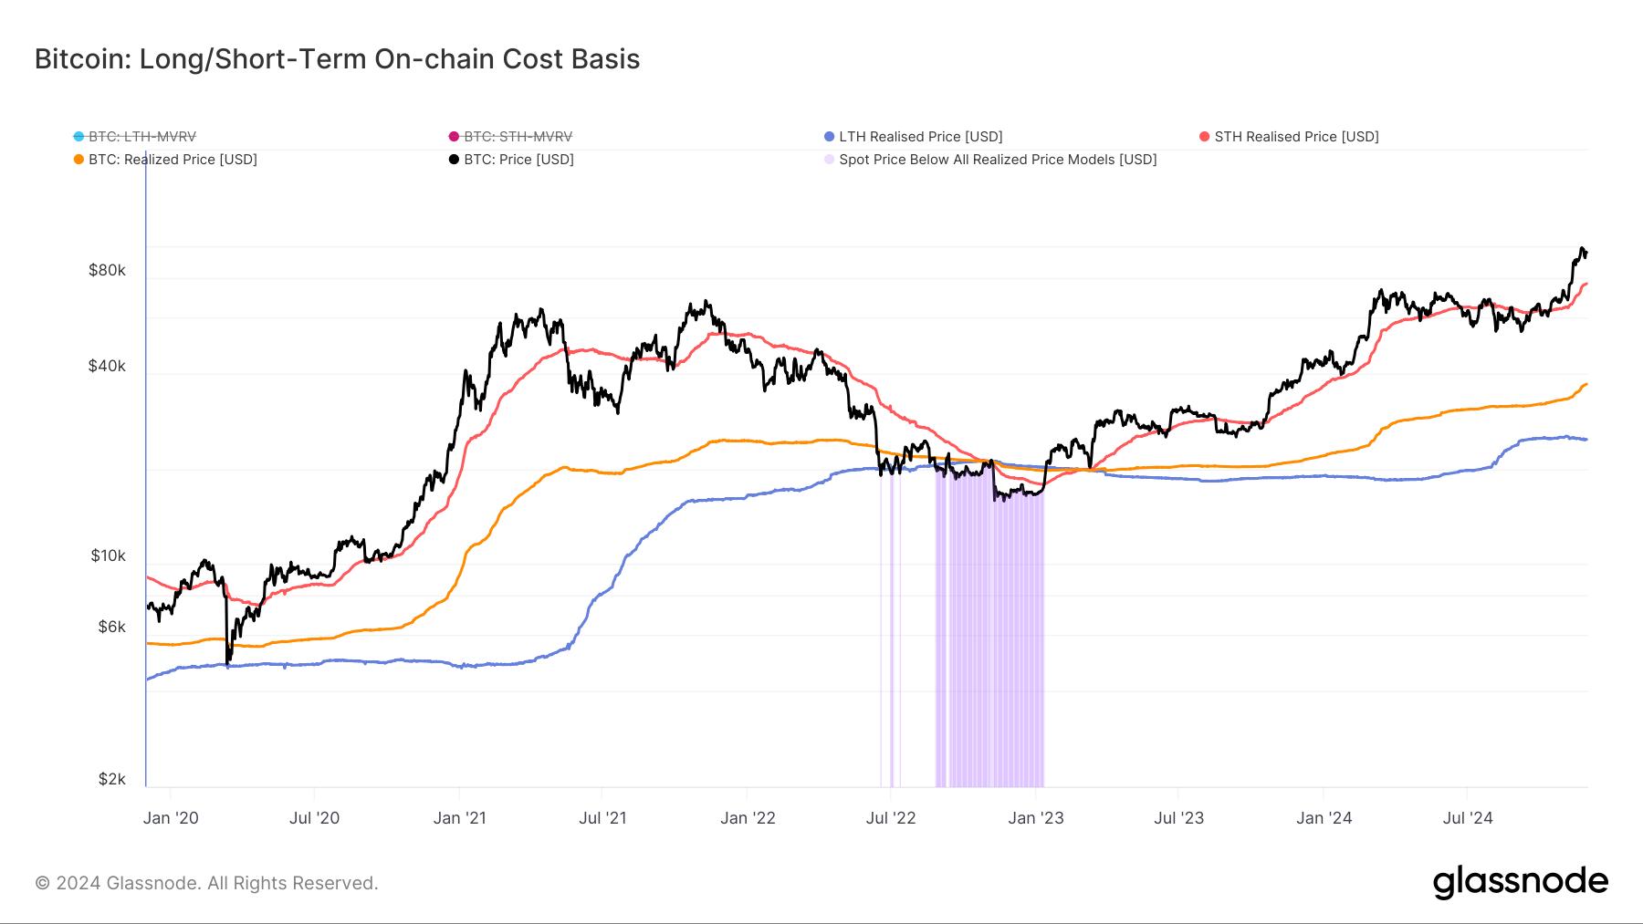This screenshot has width=1643, height=924.
Task: Click the Glassnode copyright notice text
Action: (x=206, y=883)
